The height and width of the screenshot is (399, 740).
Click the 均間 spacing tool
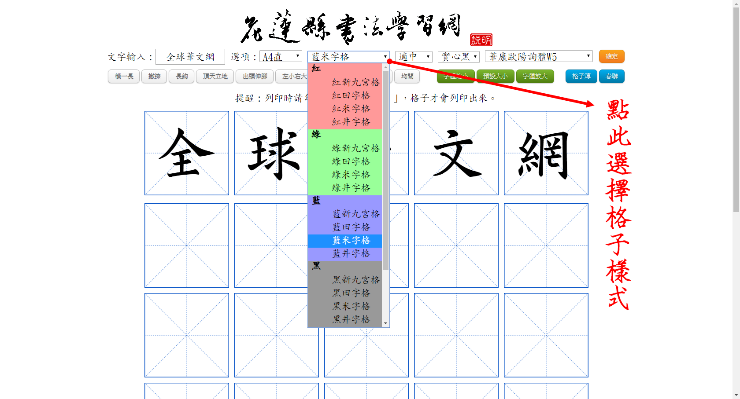click(407, 76)
